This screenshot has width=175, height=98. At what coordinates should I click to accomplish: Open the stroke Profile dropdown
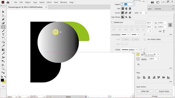pyautogui.click(x=136, y=50)
